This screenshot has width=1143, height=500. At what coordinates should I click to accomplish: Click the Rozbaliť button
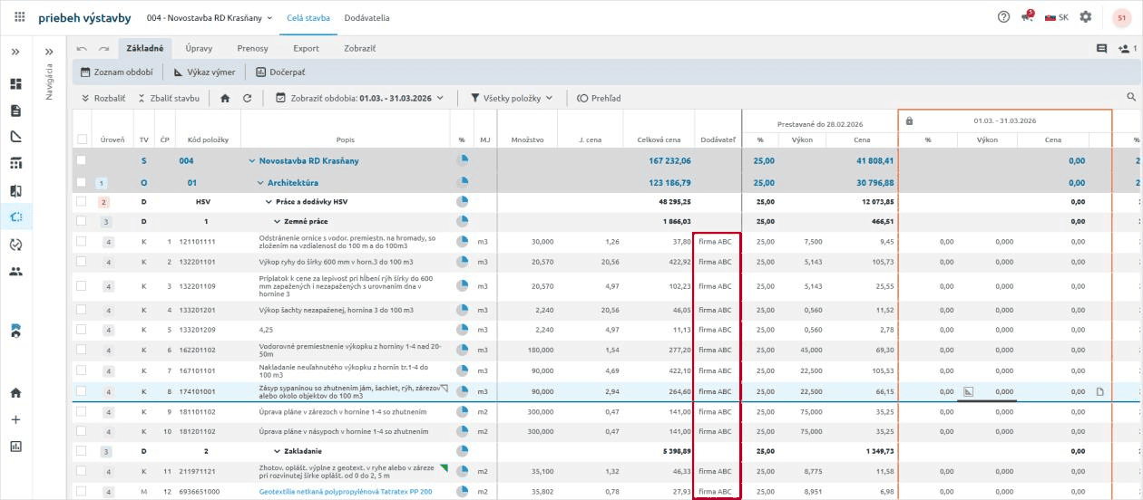pos(103,98)
